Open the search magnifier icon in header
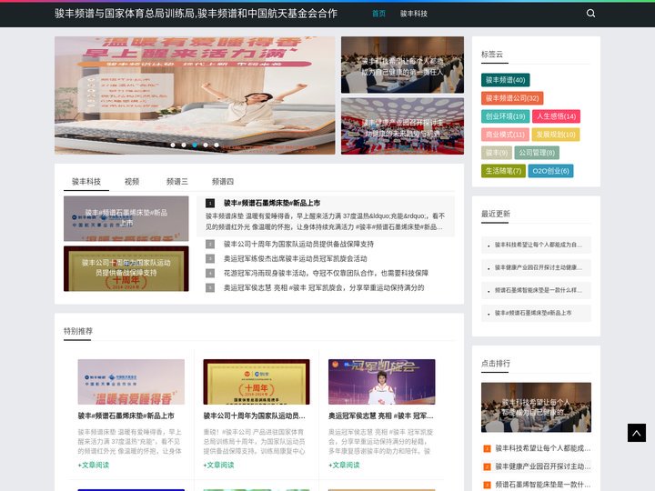This screenshot has width=655, height=491. 590,14
